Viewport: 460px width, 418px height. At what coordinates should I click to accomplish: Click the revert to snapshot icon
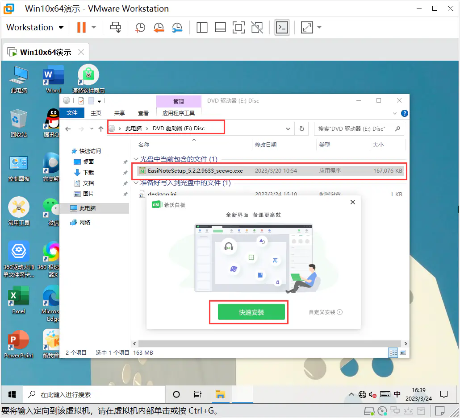pyautogui.click(x=159, y=28)
